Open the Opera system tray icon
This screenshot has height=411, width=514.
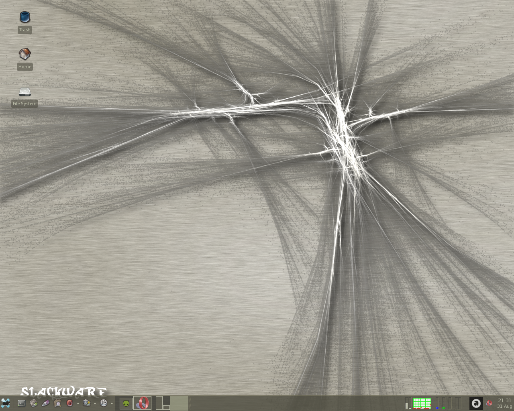coord(489,403)
